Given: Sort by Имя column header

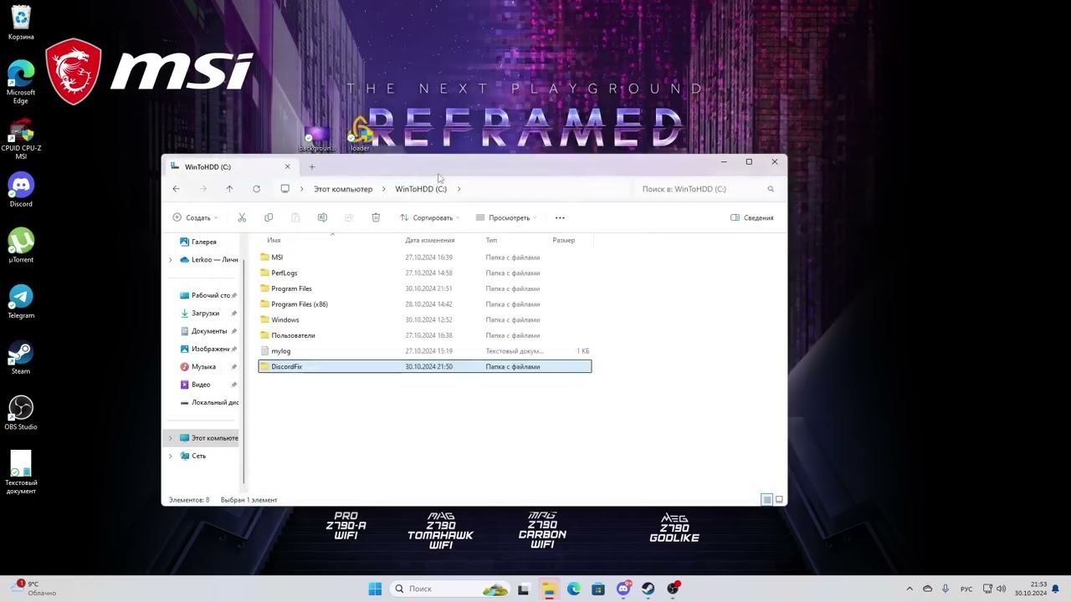Looking at the screenshot, I should click(x=274, y=240).
